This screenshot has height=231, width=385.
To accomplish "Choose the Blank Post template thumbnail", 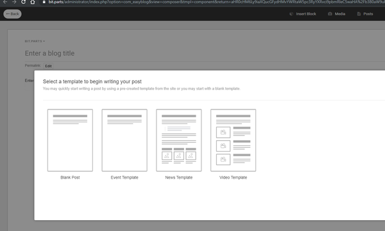I will (70, 140).
